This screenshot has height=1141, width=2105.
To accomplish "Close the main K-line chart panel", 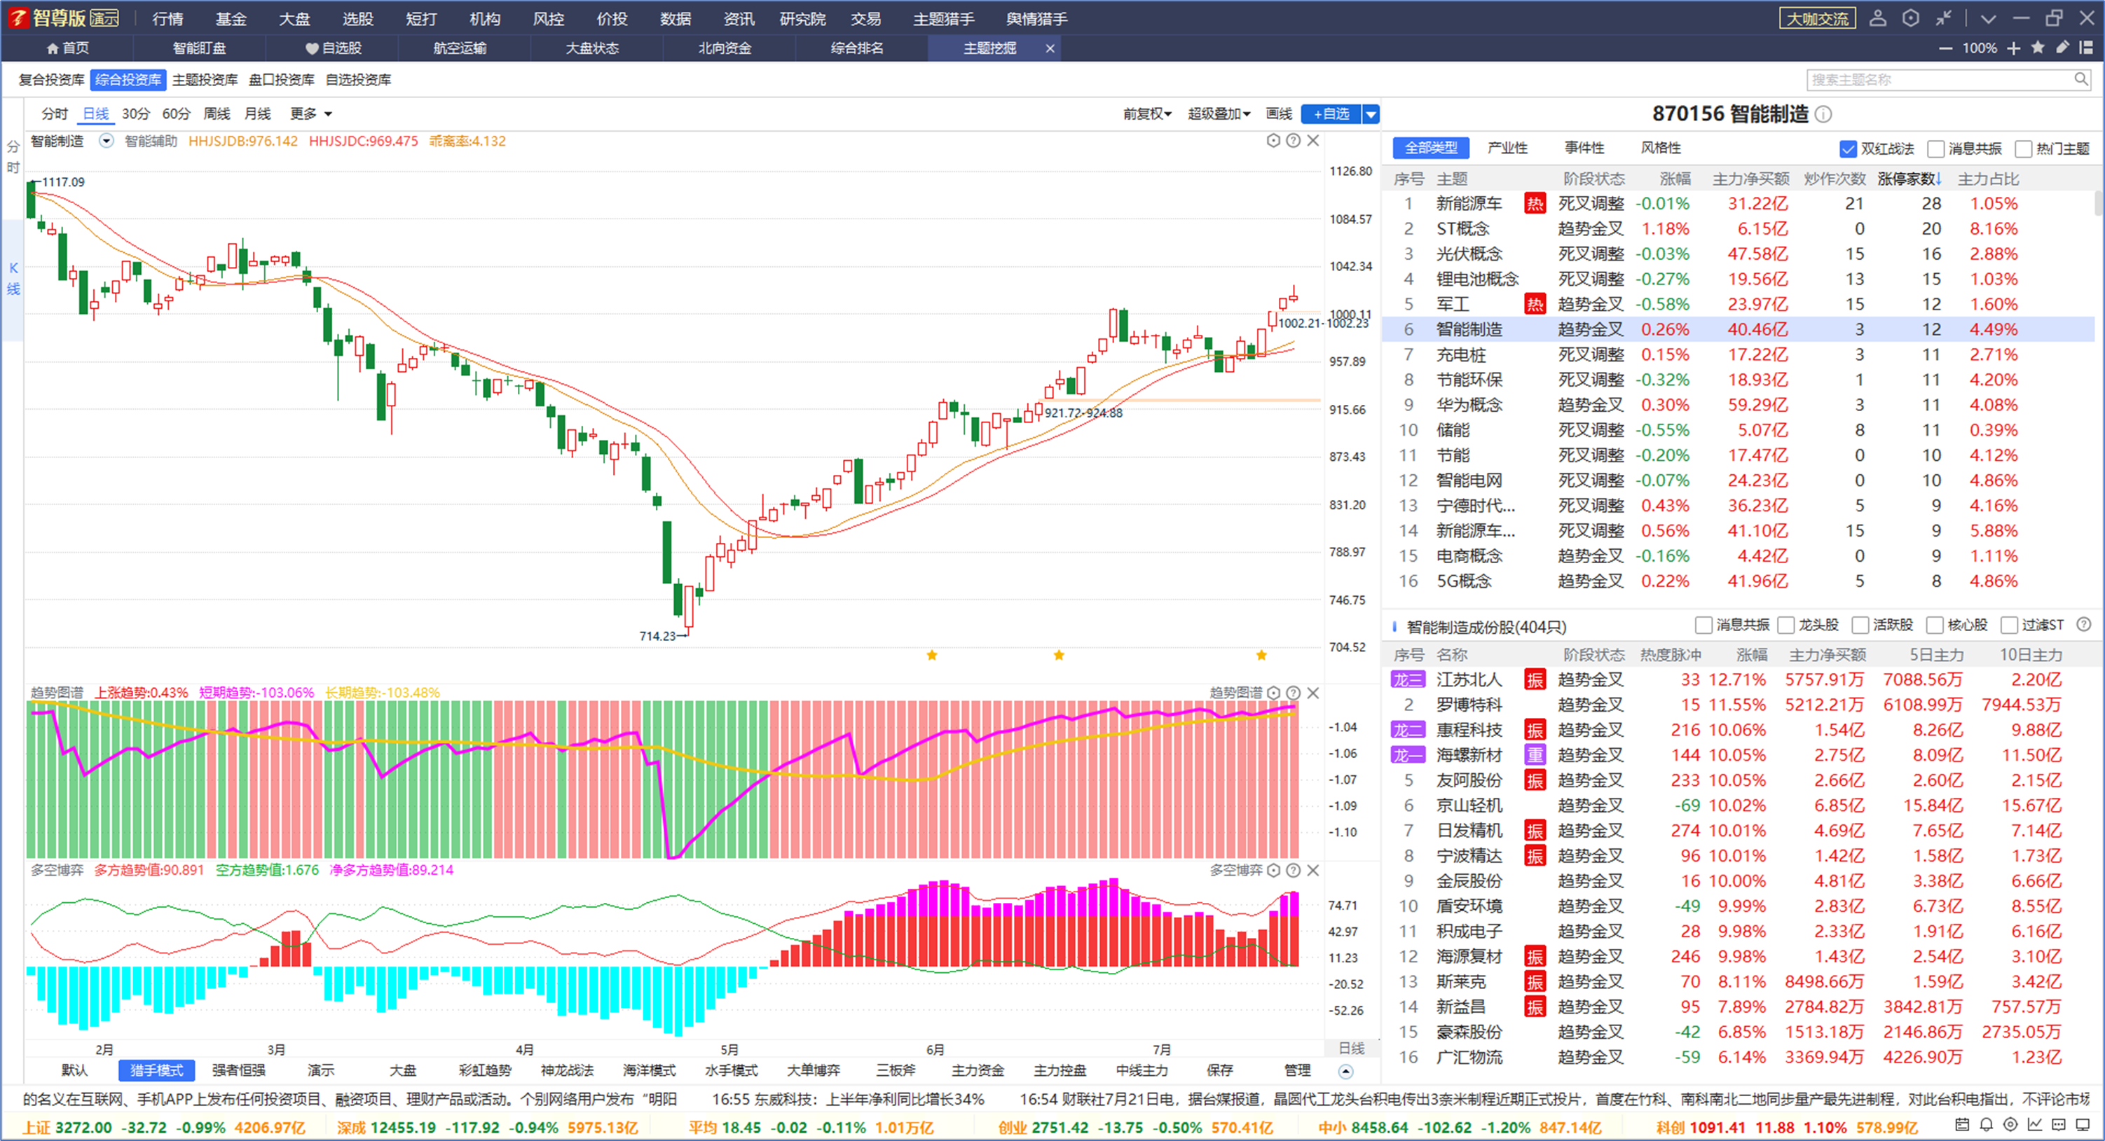I will coord(1313,141).
